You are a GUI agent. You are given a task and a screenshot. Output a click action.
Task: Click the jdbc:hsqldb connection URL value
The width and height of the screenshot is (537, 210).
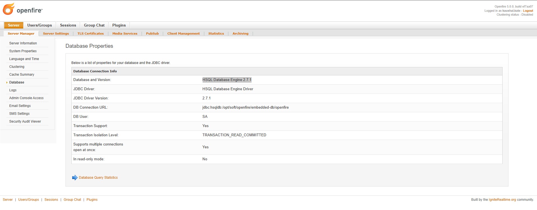coord(245,108)
